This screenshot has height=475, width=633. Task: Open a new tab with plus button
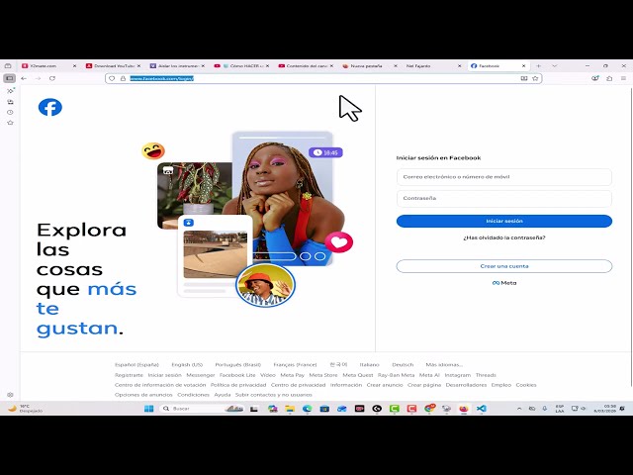click(x=538, y=66)
